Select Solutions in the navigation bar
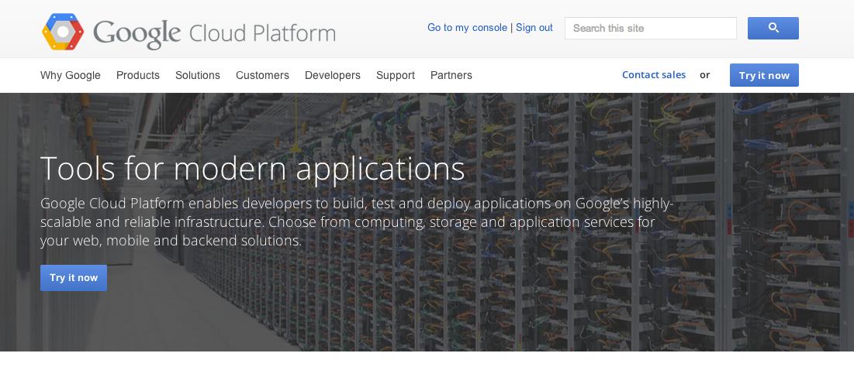The height and width of the screenshot is (384, 854). pos(198,76)
